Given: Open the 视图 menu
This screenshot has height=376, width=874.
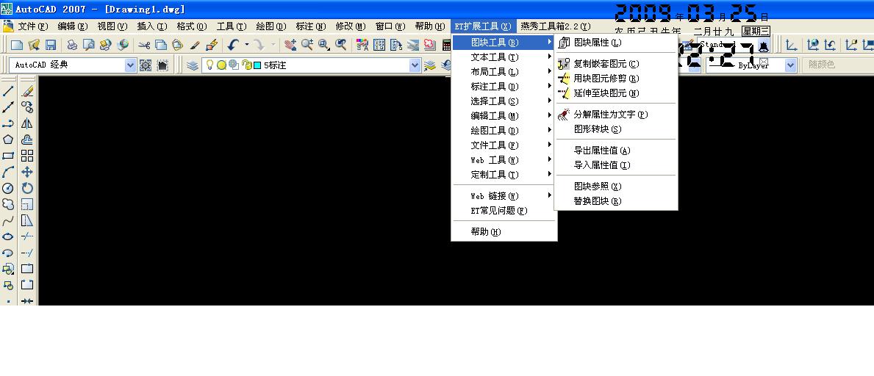Looking at the screenshot, I should click(x=112, y=26).
